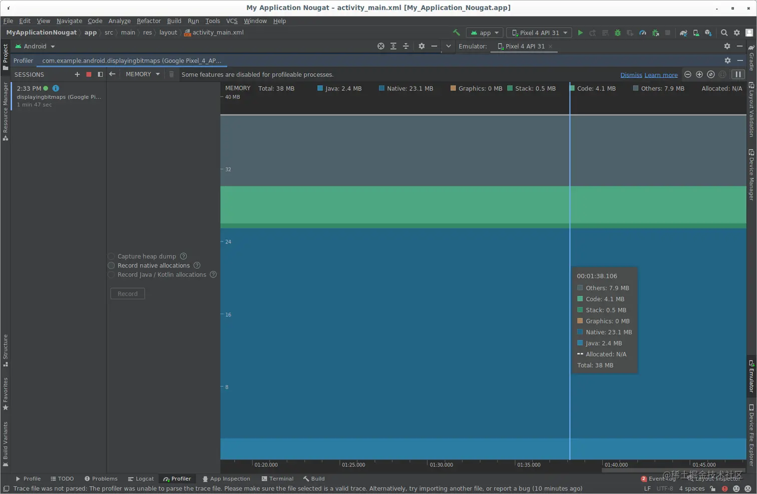Viewport: 757px width, 494px height.
Task: Stop the current profiling session red square
Action: (89, 74)
